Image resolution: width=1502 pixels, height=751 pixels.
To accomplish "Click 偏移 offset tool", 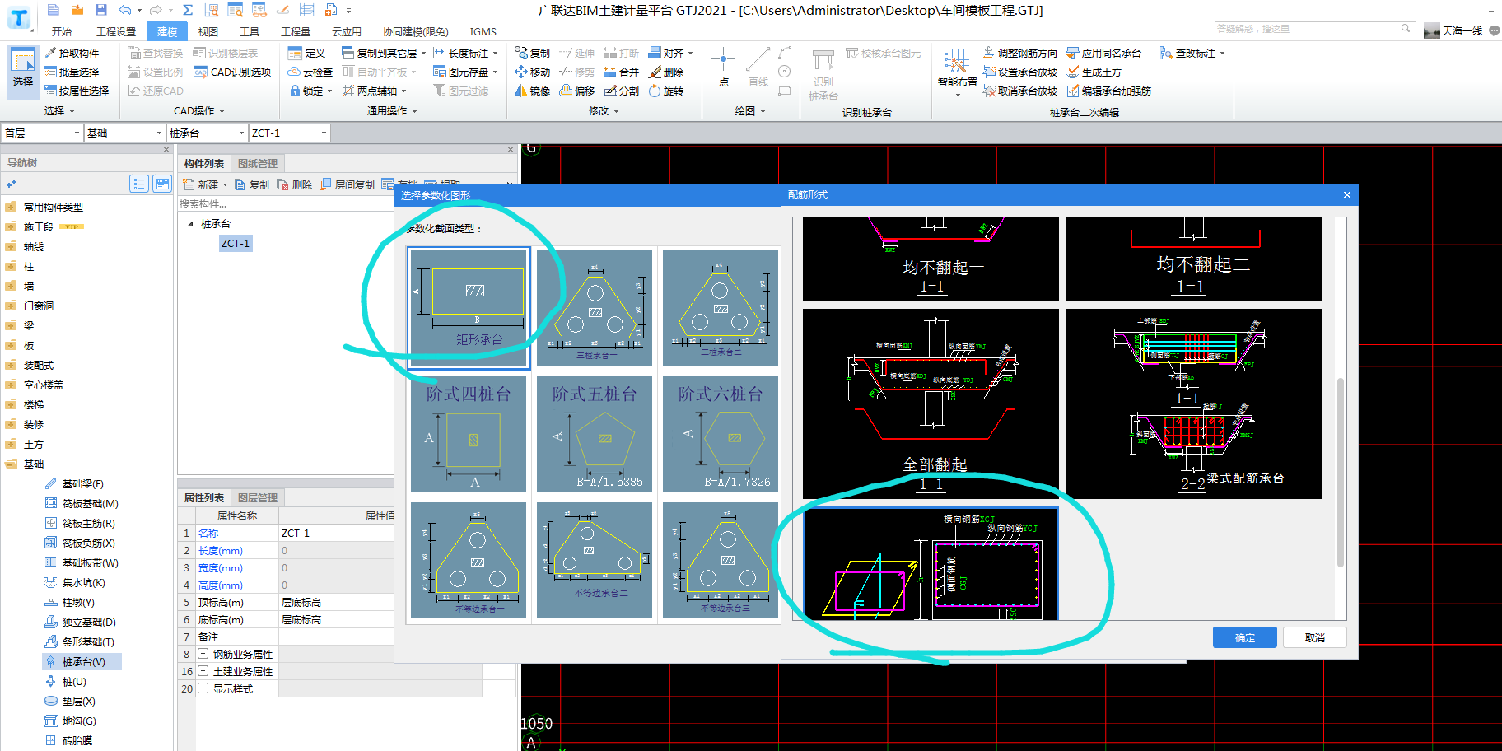I will pyautogui.click(x=576, y=91).
